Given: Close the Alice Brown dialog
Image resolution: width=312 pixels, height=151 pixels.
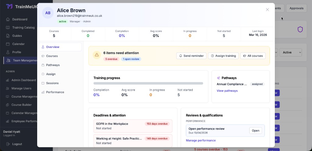Looking at the screenshot, I should [x=268, y=9].
